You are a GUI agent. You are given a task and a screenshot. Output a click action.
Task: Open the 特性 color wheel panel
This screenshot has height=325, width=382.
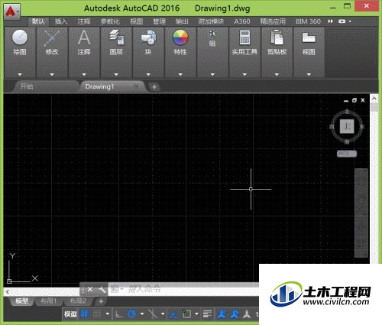pyautogui.click(x=180, y=52)
